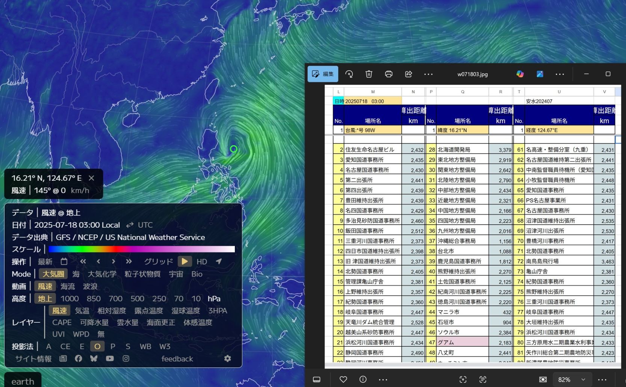Open the Designer icon beside Copilot

[540, 74]
